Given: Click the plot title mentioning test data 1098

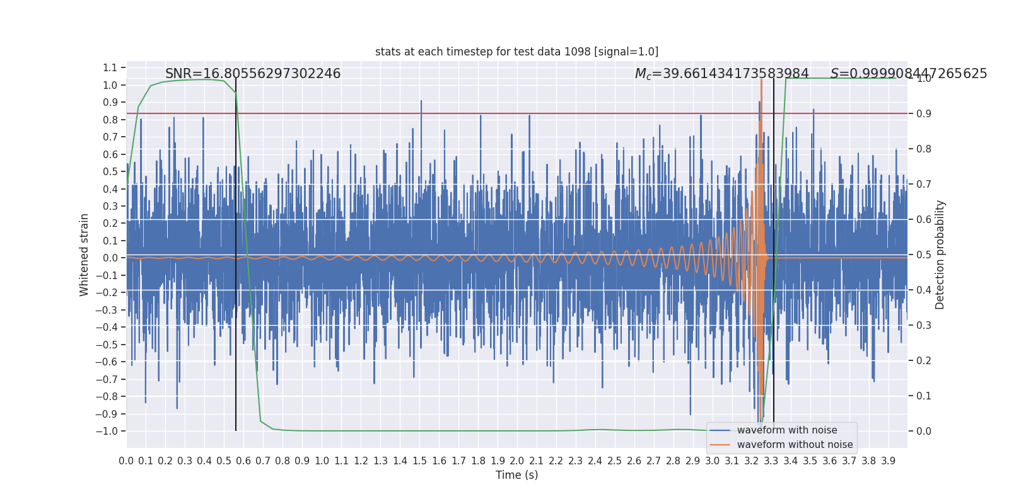Looking at the screenshot, I should tap(516, 52).
